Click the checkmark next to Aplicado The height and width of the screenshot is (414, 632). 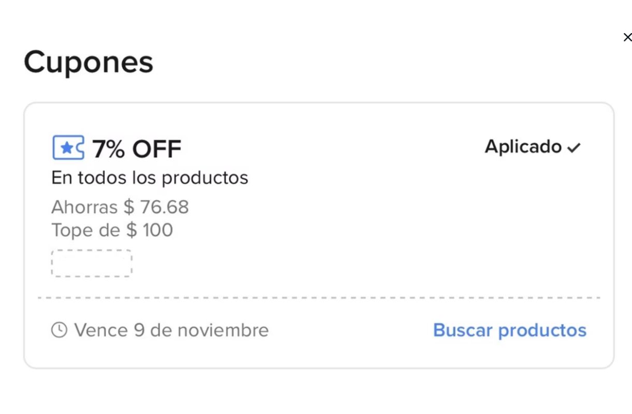point(573,147)
